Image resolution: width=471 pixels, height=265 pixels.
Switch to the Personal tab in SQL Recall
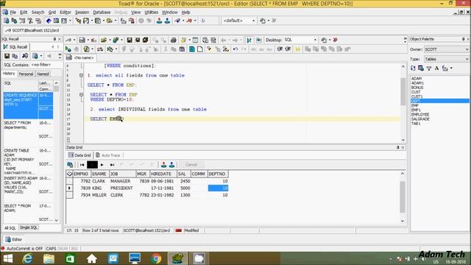[26, 74]
